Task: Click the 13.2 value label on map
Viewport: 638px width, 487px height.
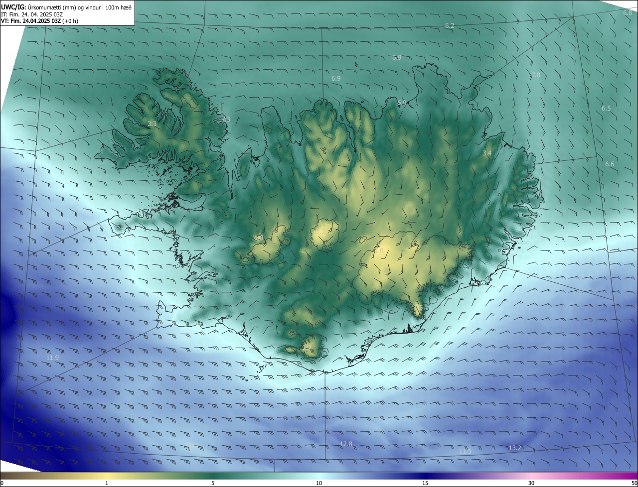Action: pos(515,448)
